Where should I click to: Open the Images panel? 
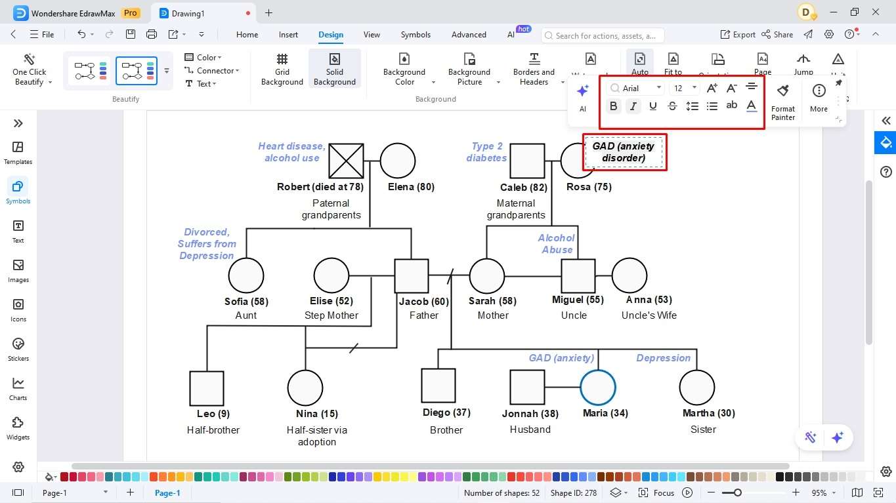point(18,271)
